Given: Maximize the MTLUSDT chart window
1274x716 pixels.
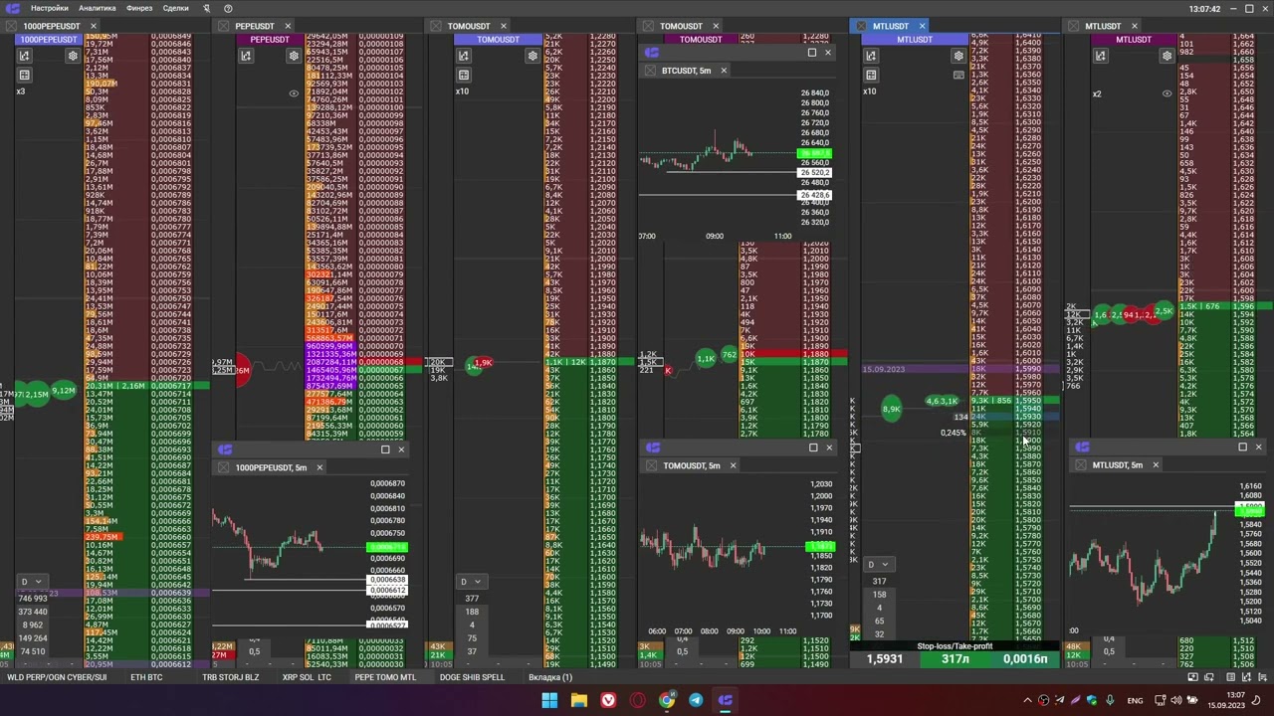Looking at the screenshot, I should coord(1242,447).
